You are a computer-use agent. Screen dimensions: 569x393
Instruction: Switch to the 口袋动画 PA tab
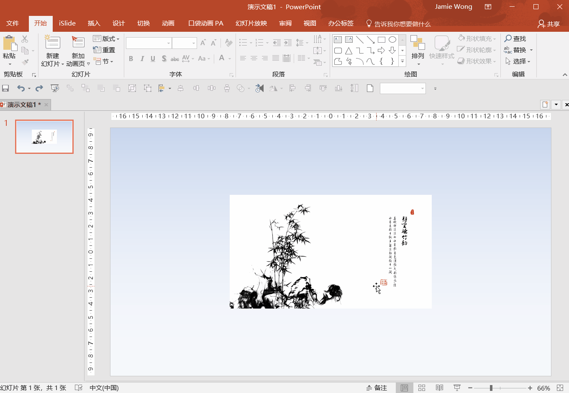point(205,23)
